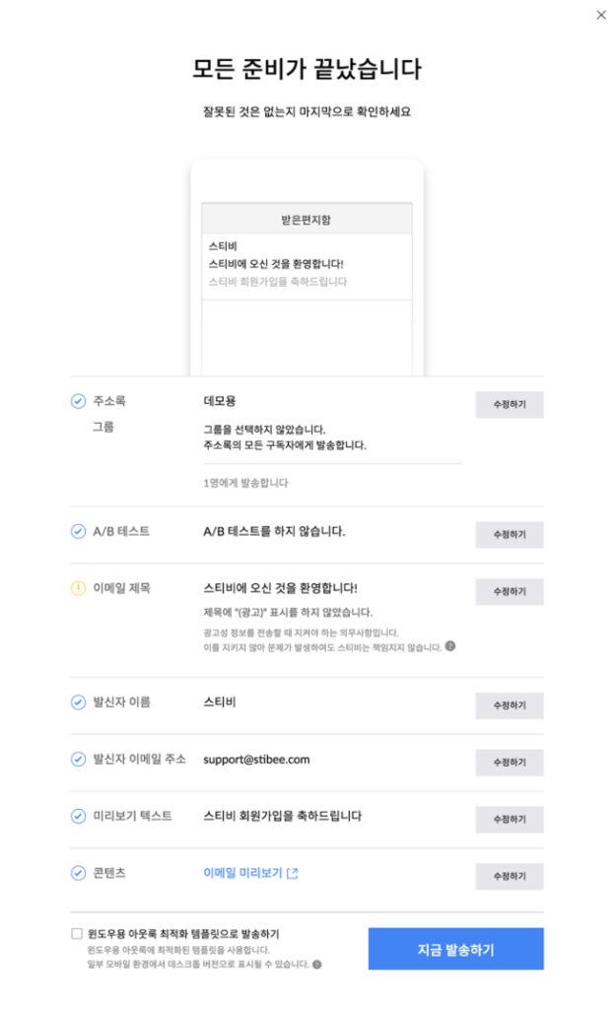Click the help icon after the Outlook template note
Image resolution: width=615 pixels, height=1009 pixels.
click(317, 965)
